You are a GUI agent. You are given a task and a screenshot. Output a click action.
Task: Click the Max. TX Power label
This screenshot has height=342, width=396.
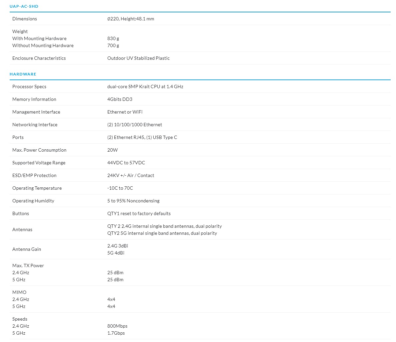[x=28, y=266]
